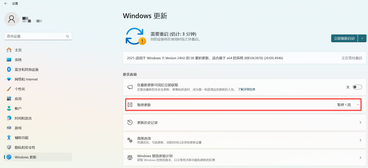Open the user account avatar
This screenshot has height=168, width=368.
[11, 19]
